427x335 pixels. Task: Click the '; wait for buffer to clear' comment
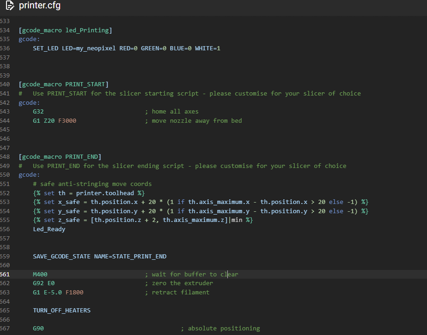click(191, 275)
